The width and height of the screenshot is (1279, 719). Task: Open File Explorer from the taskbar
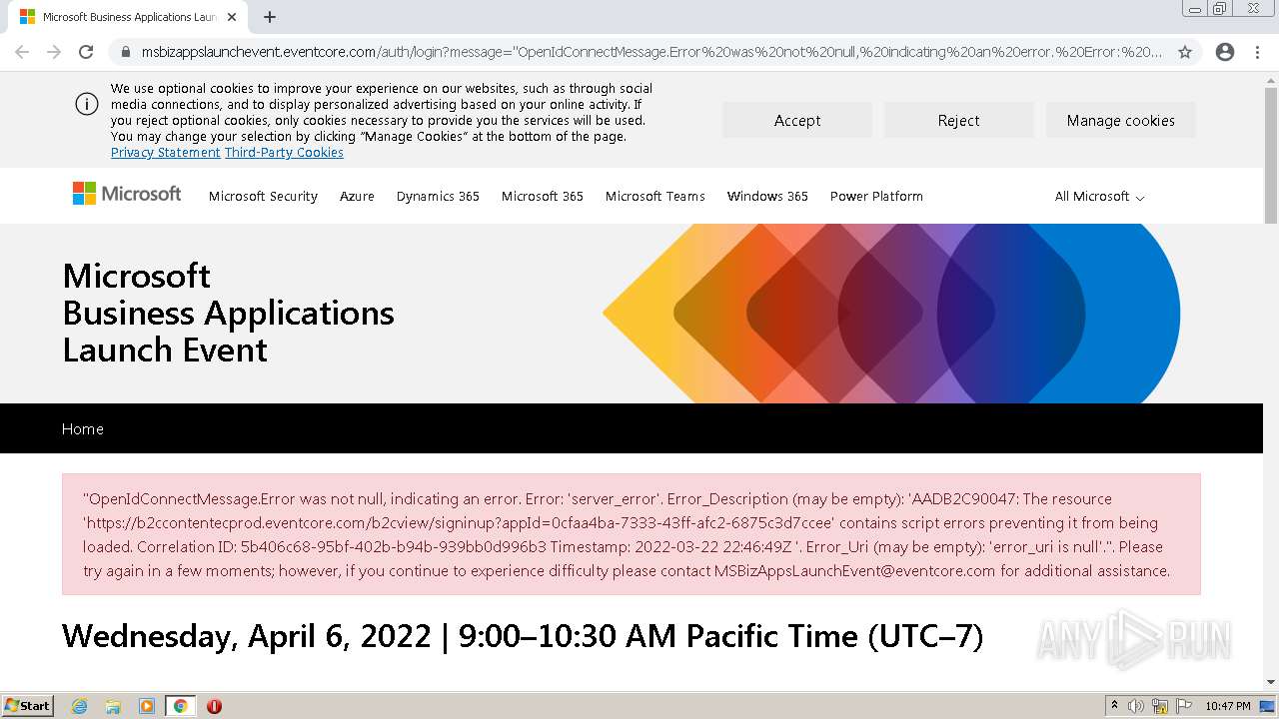click(x=113, y=706)
